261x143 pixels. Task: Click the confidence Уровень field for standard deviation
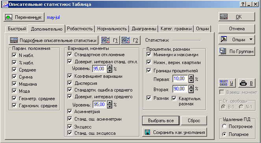(99, 69)
